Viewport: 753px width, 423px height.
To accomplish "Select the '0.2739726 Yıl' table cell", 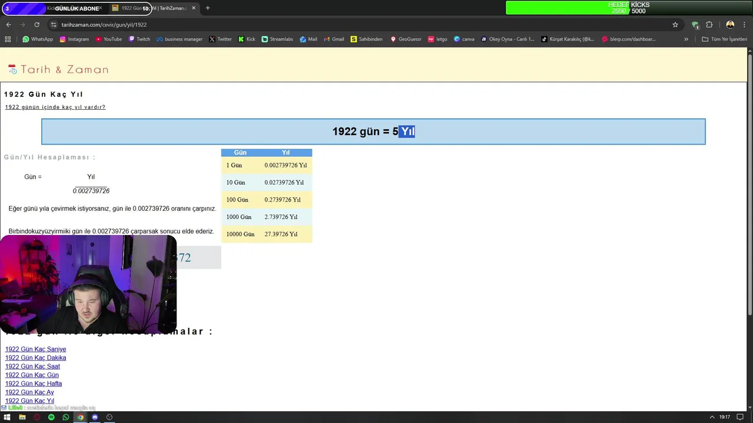I will (286, 200).
